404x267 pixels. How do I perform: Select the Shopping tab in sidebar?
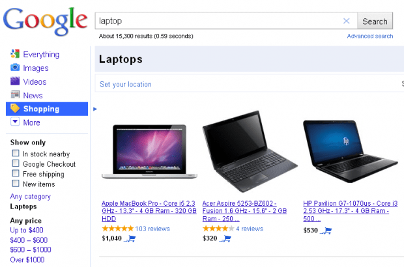coord(47,109)
